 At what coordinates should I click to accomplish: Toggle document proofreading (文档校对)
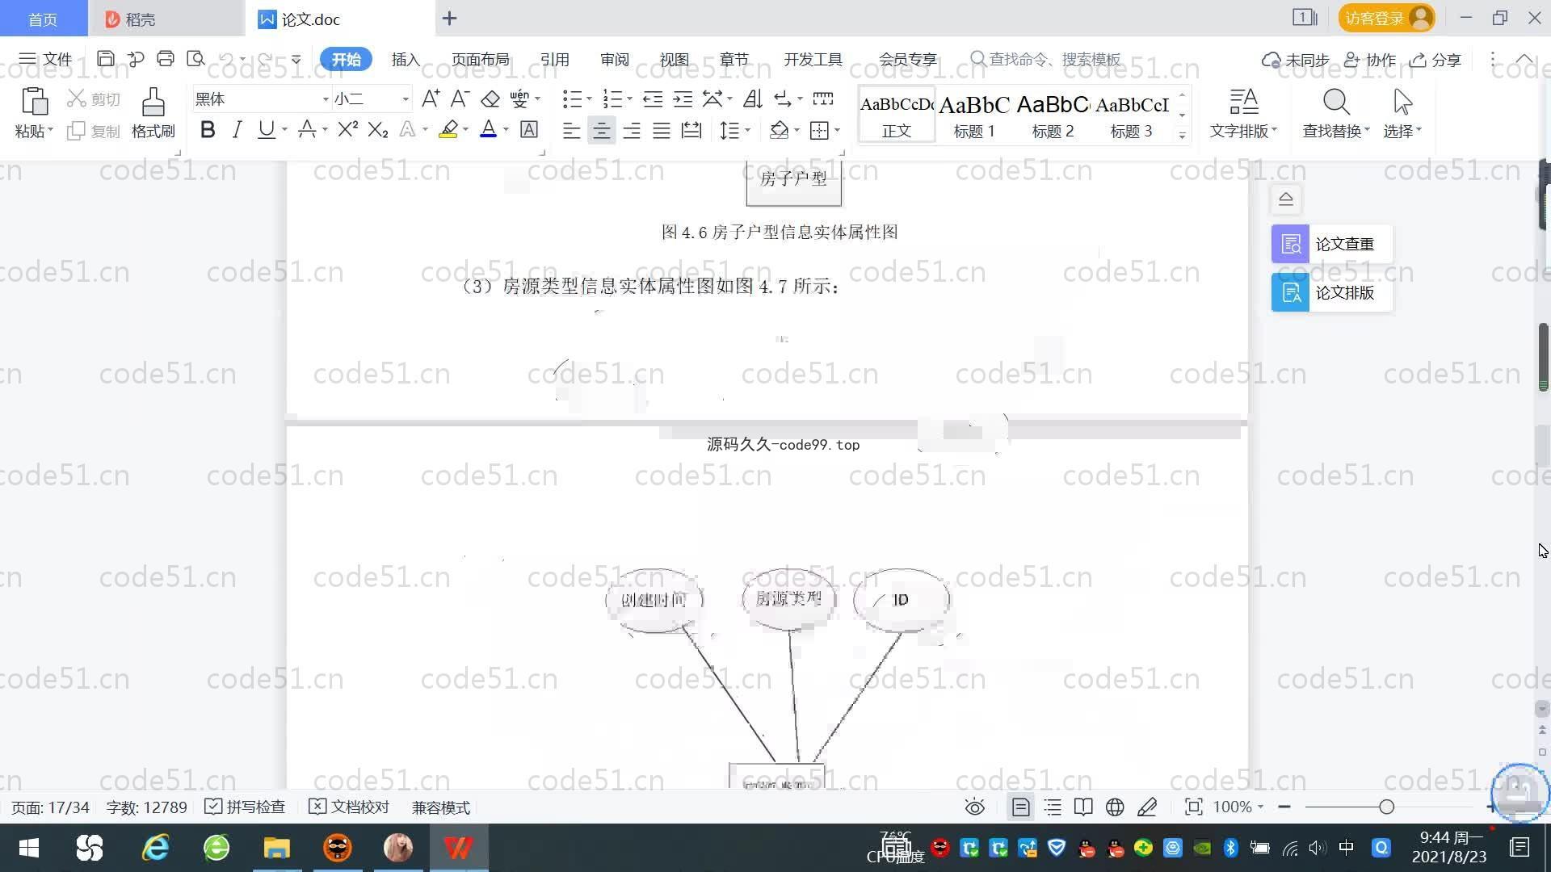349,807
